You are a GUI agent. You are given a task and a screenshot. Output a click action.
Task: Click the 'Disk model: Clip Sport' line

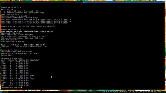coord(11,33)
